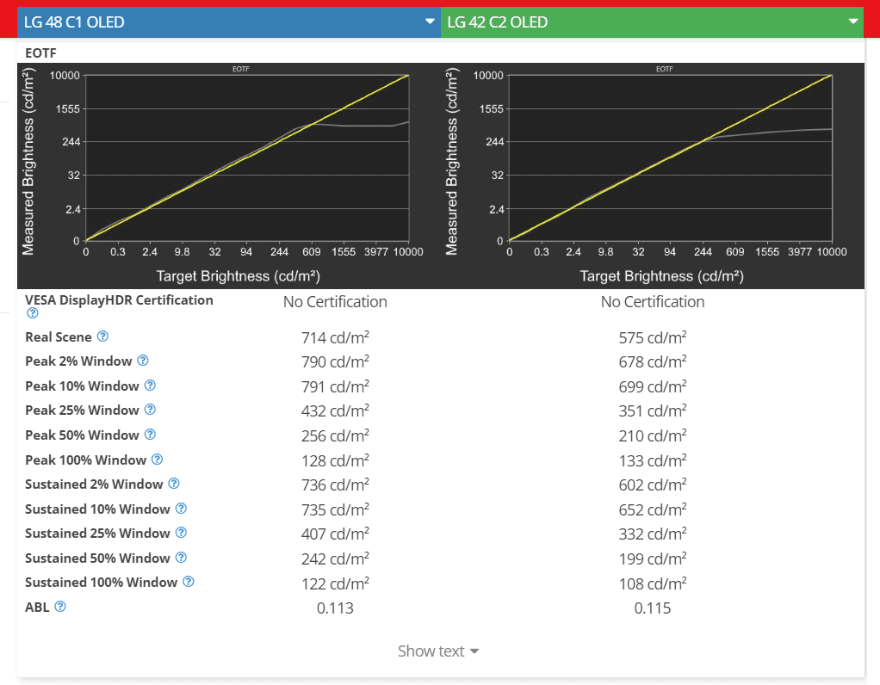Click the 432 cd/m² value
Screen dimensions: 880x685
click(335, 410)
